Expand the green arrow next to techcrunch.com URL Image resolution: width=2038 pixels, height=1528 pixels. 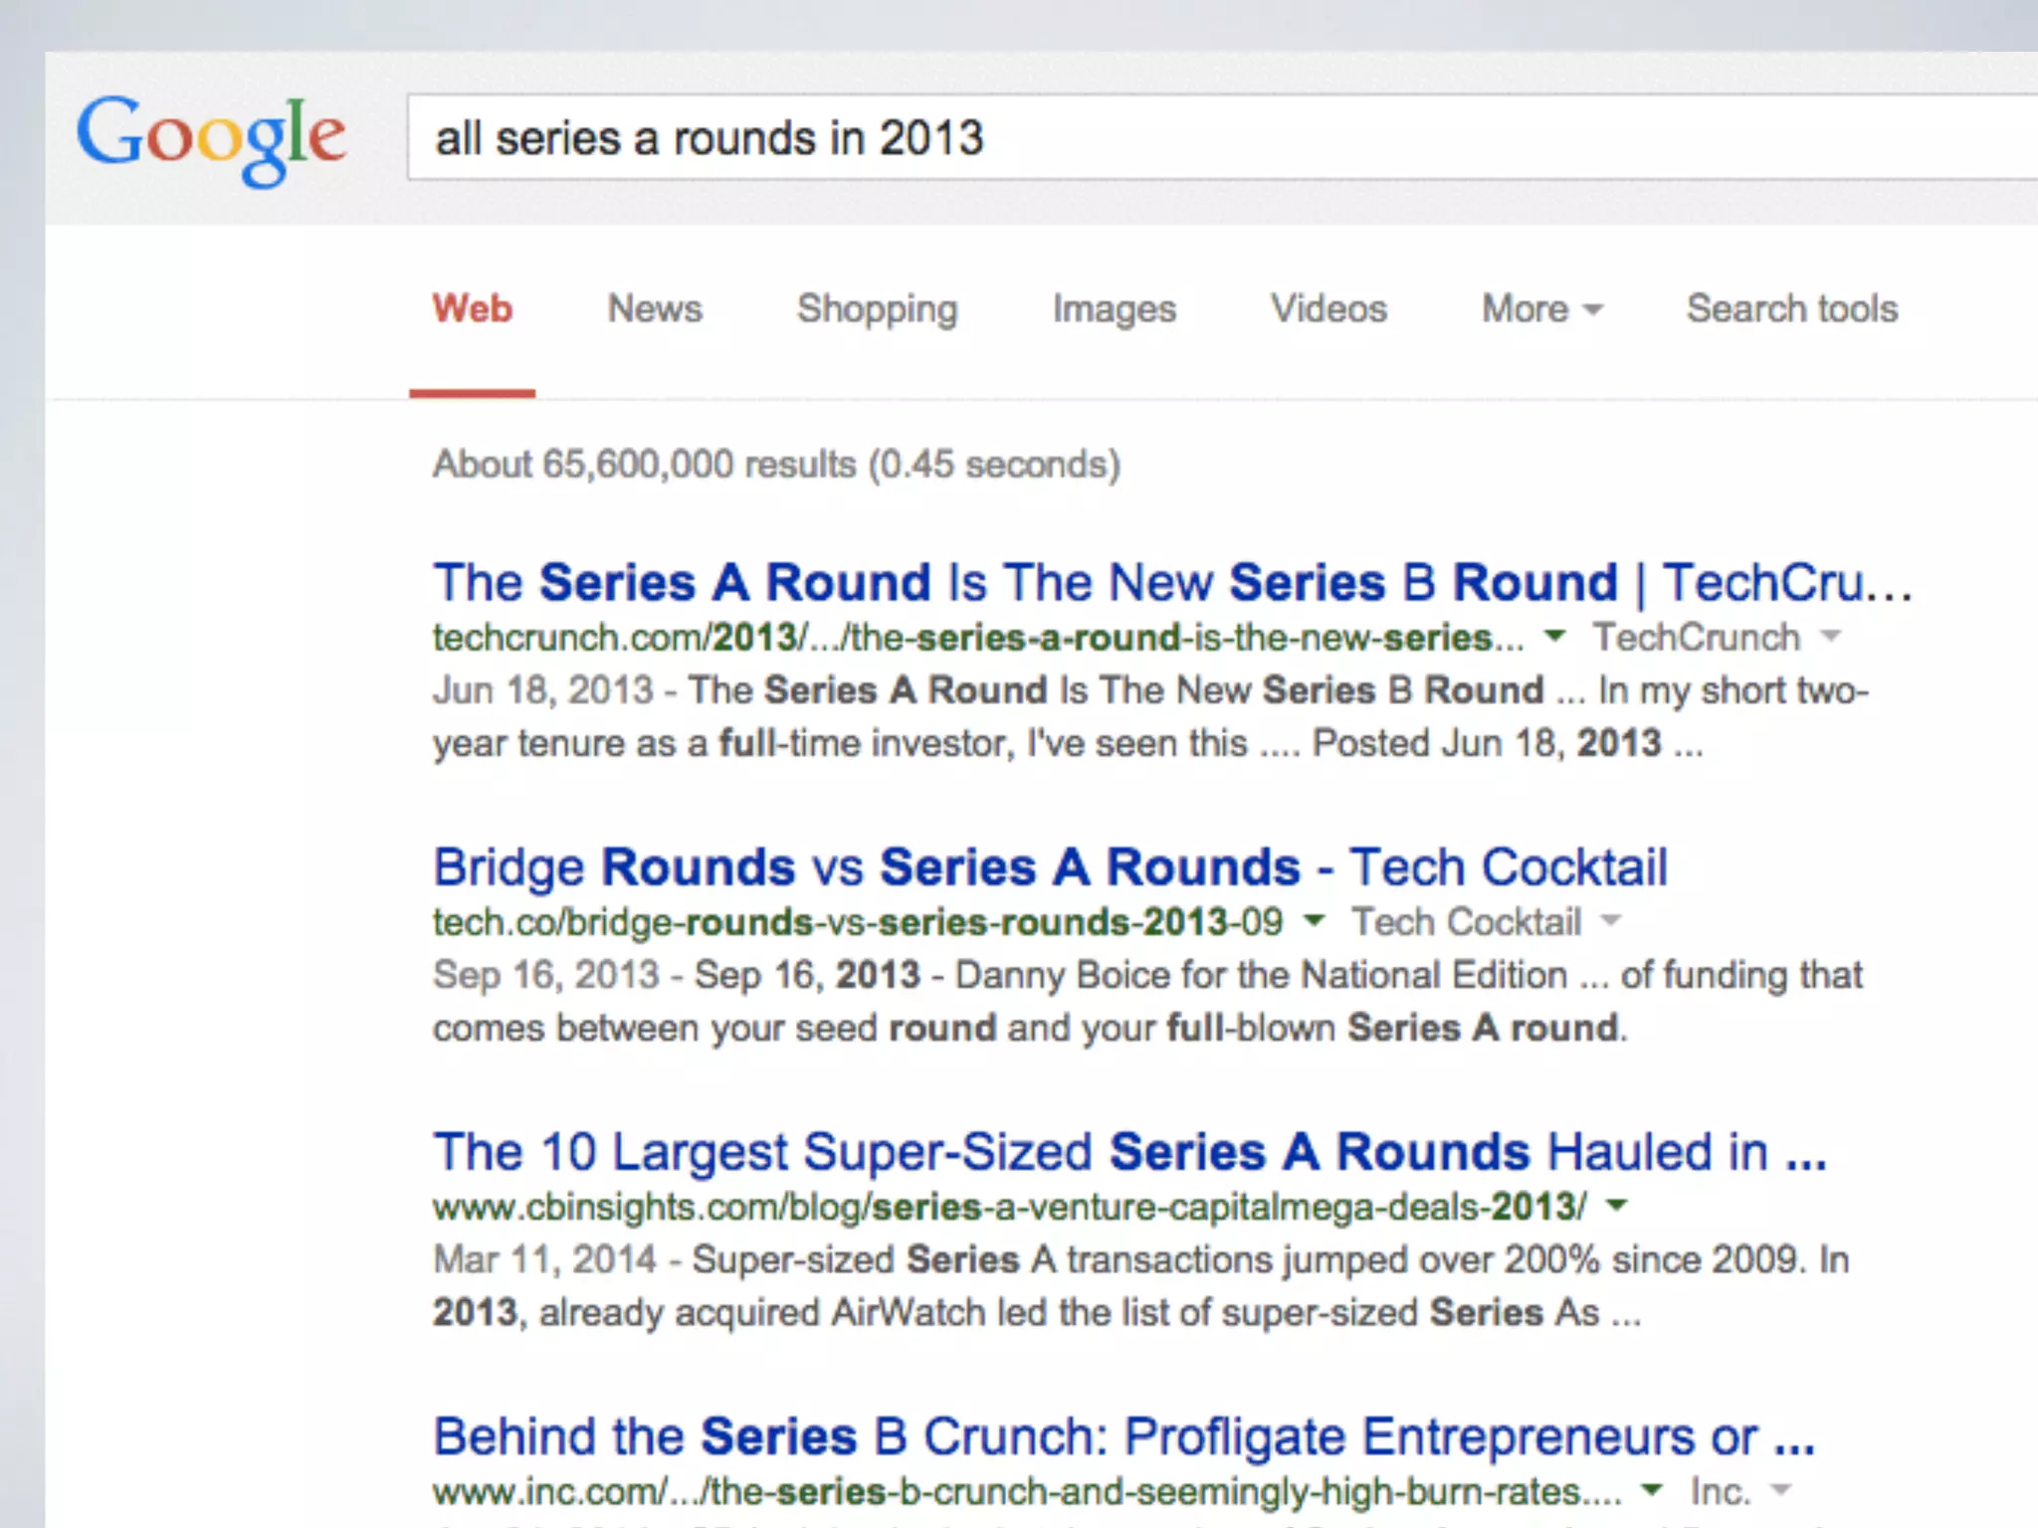(1554, 636)
